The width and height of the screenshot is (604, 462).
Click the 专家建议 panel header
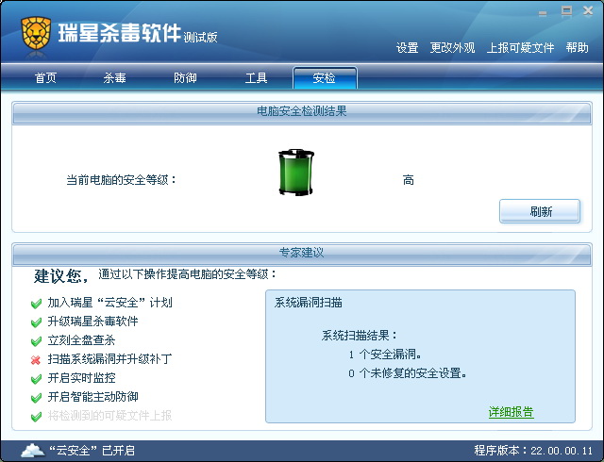[x=302, y=255]
